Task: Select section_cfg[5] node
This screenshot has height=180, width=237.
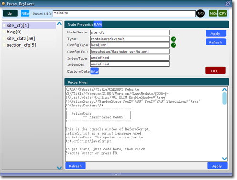Action: (x=21, y=45)
